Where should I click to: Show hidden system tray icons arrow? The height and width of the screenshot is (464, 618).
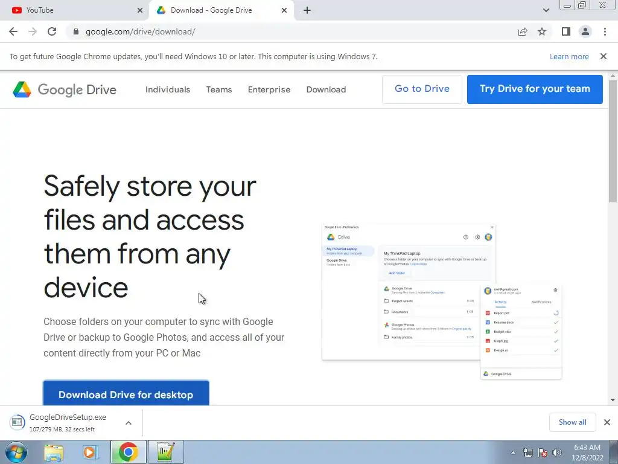tap(513, 453)
